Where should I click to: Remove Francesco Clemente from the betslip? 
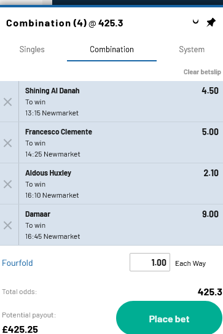7,143
